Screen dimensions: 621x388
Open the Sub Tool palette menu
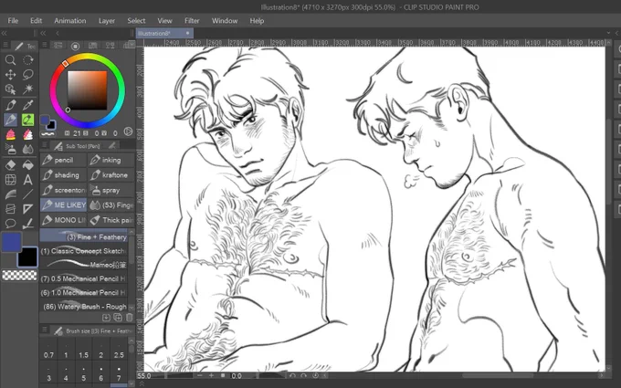pos(45,145)
